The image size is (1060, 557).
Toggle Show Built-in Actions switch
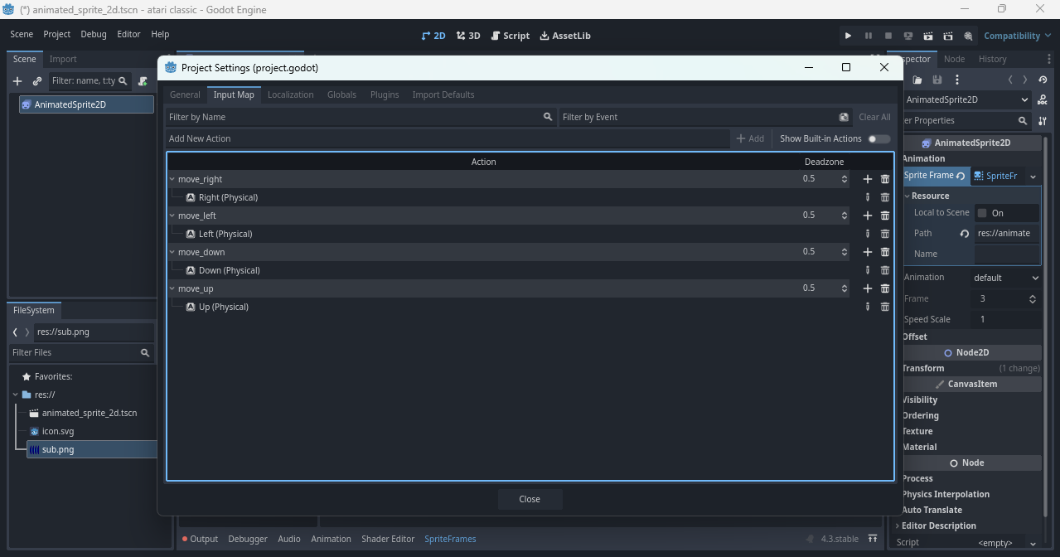878,138
